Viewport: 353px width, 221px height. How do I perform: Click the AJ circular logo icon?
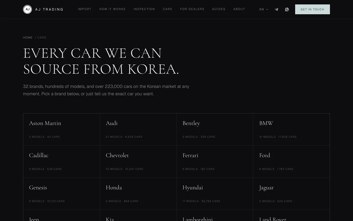click(x=28, y=9)
